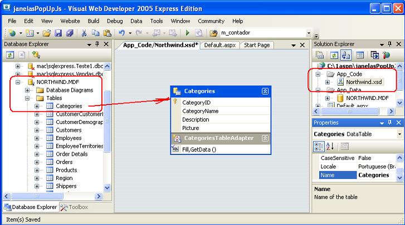Open the active files dropdown in document tabs

pyautogui.click(x=294, y=45)
